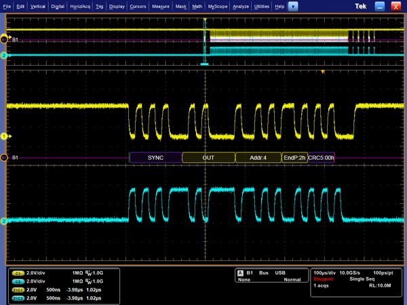Click the B1 bus handle on zoom graticule
Viewport: 407px width, 305px height.
(5, 157)
